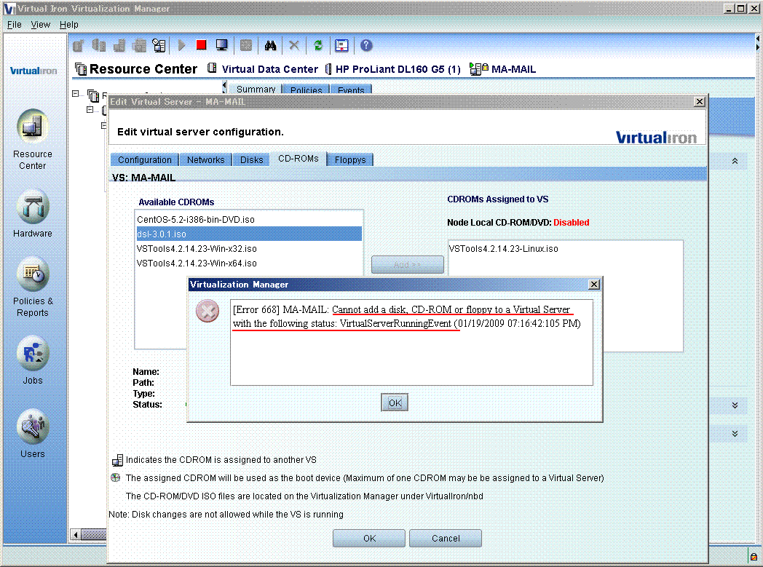Click the blue help question mark icon
The height and width of the screenshot is (567, 763).
[x=366, y=45]
